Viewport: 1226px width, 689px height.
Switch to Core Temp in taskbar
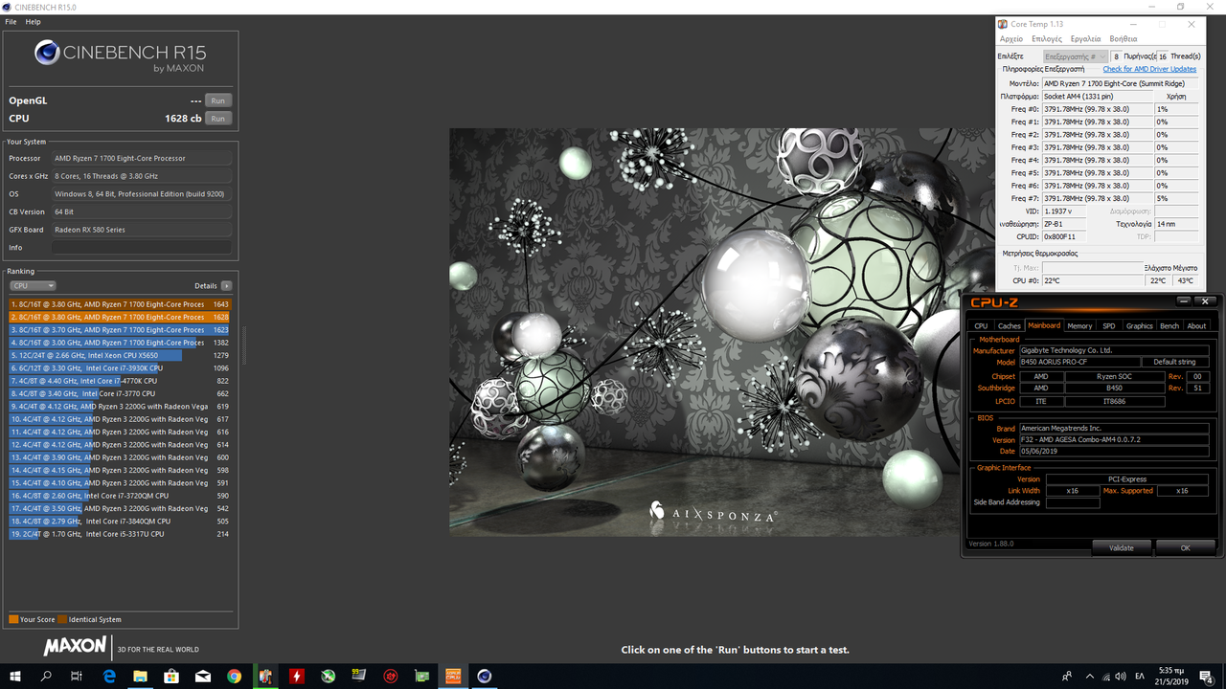point(265,676)
